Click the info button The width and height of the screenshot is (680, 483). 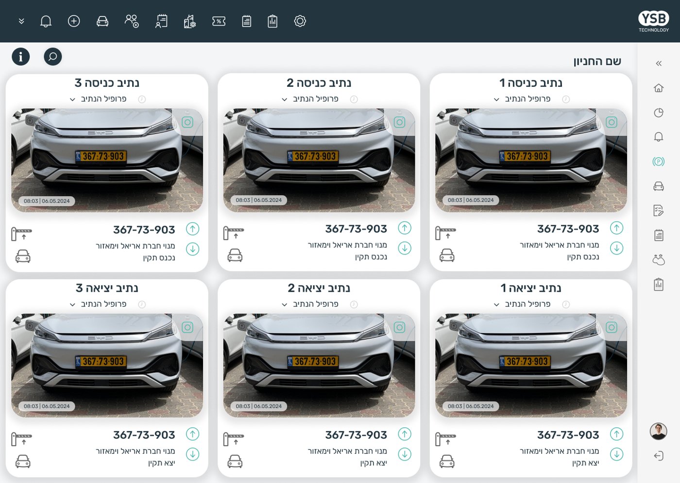[x=21, y=57]
